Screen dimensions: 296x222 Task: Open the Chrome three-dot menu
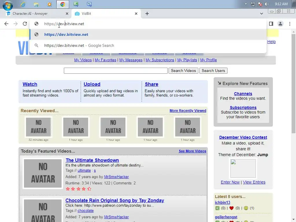290,24
